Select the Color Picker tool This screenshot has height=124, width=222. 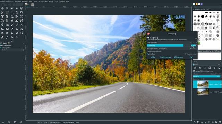pyautogui.click(x=7, y=37)
